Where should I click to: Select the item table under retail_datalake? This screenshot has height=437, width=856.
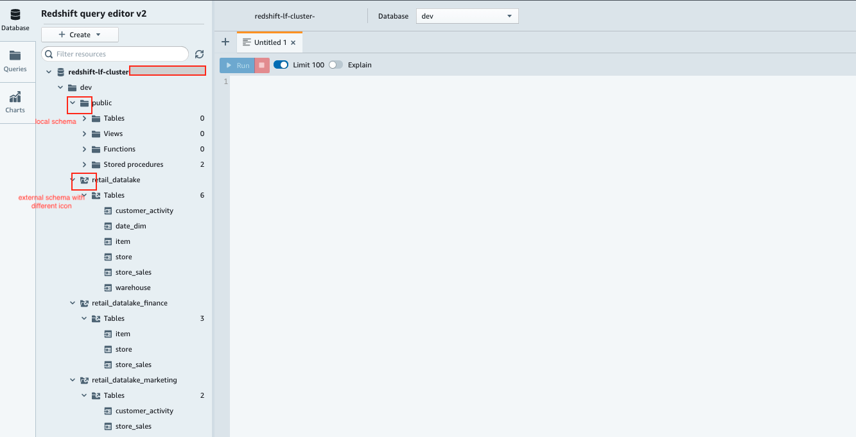point(123,241)
